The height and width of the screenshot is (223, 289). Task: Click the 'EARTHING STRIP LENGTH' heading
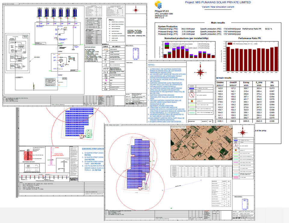pyautogui.click(x=93, y=149)
